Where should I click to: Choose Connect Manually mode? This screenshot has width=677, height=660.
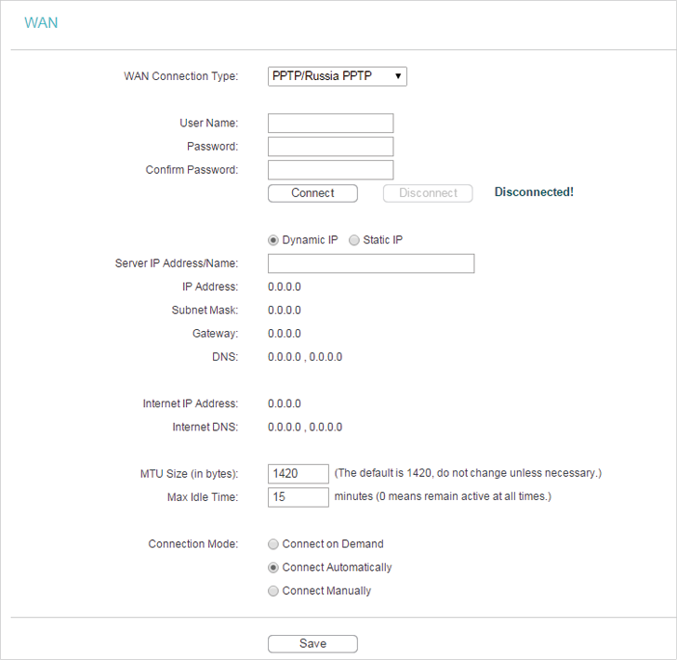(273, 590)
